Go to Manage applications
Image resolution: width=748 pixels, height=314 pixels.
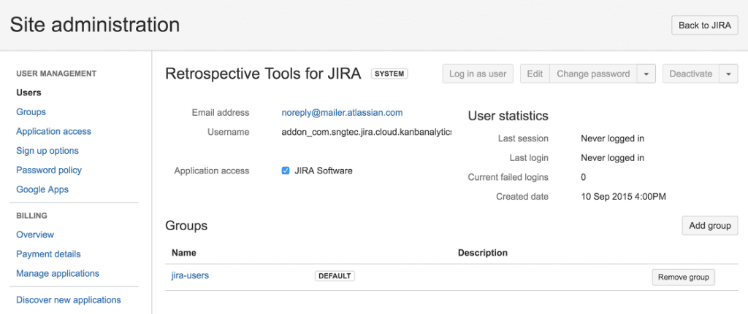[58, 273]
